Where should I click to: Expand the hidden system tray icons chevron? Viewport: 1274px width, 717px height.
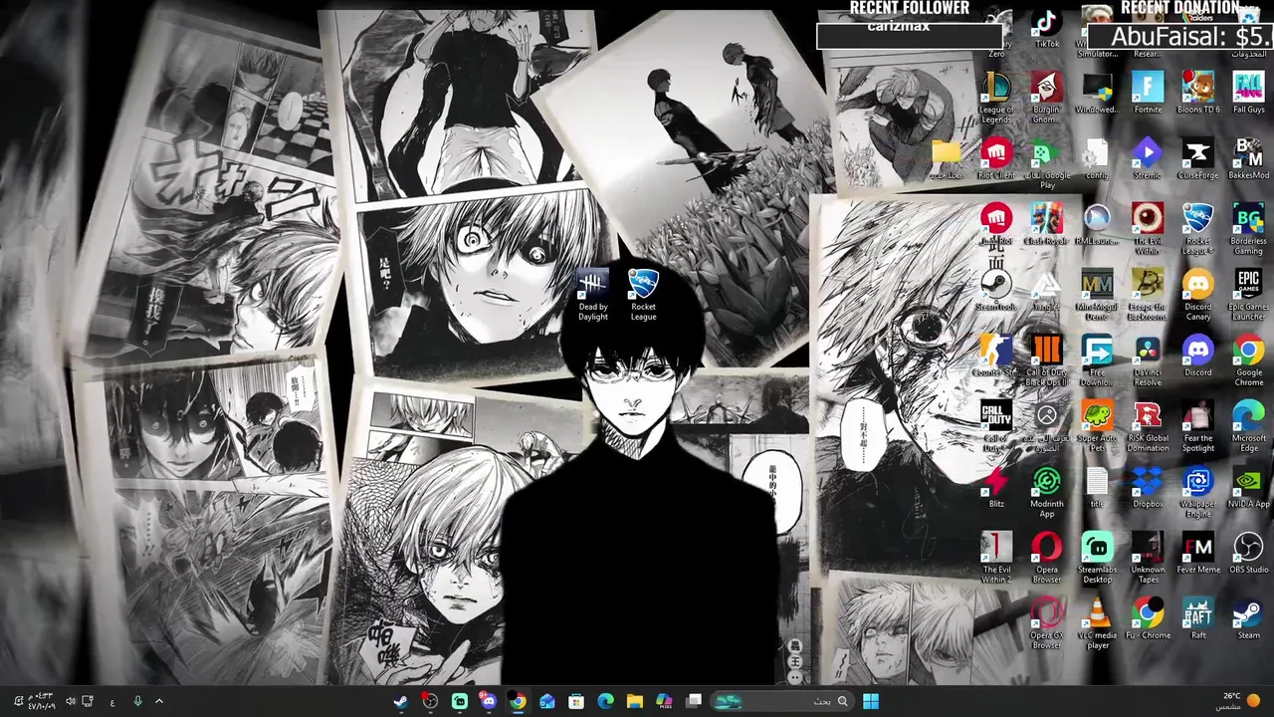(158, 701)
